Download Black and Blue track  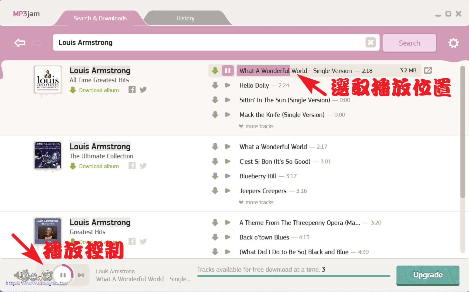pos(215,252)
